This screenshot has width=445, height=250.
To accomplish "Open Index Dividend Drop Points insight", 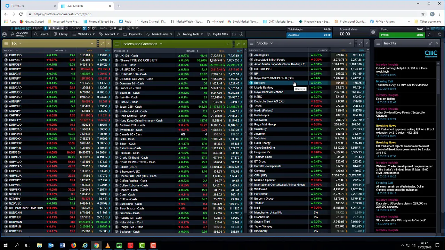I will [x=400, y=114].
